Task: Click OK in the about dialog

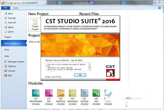Action: 80,75
